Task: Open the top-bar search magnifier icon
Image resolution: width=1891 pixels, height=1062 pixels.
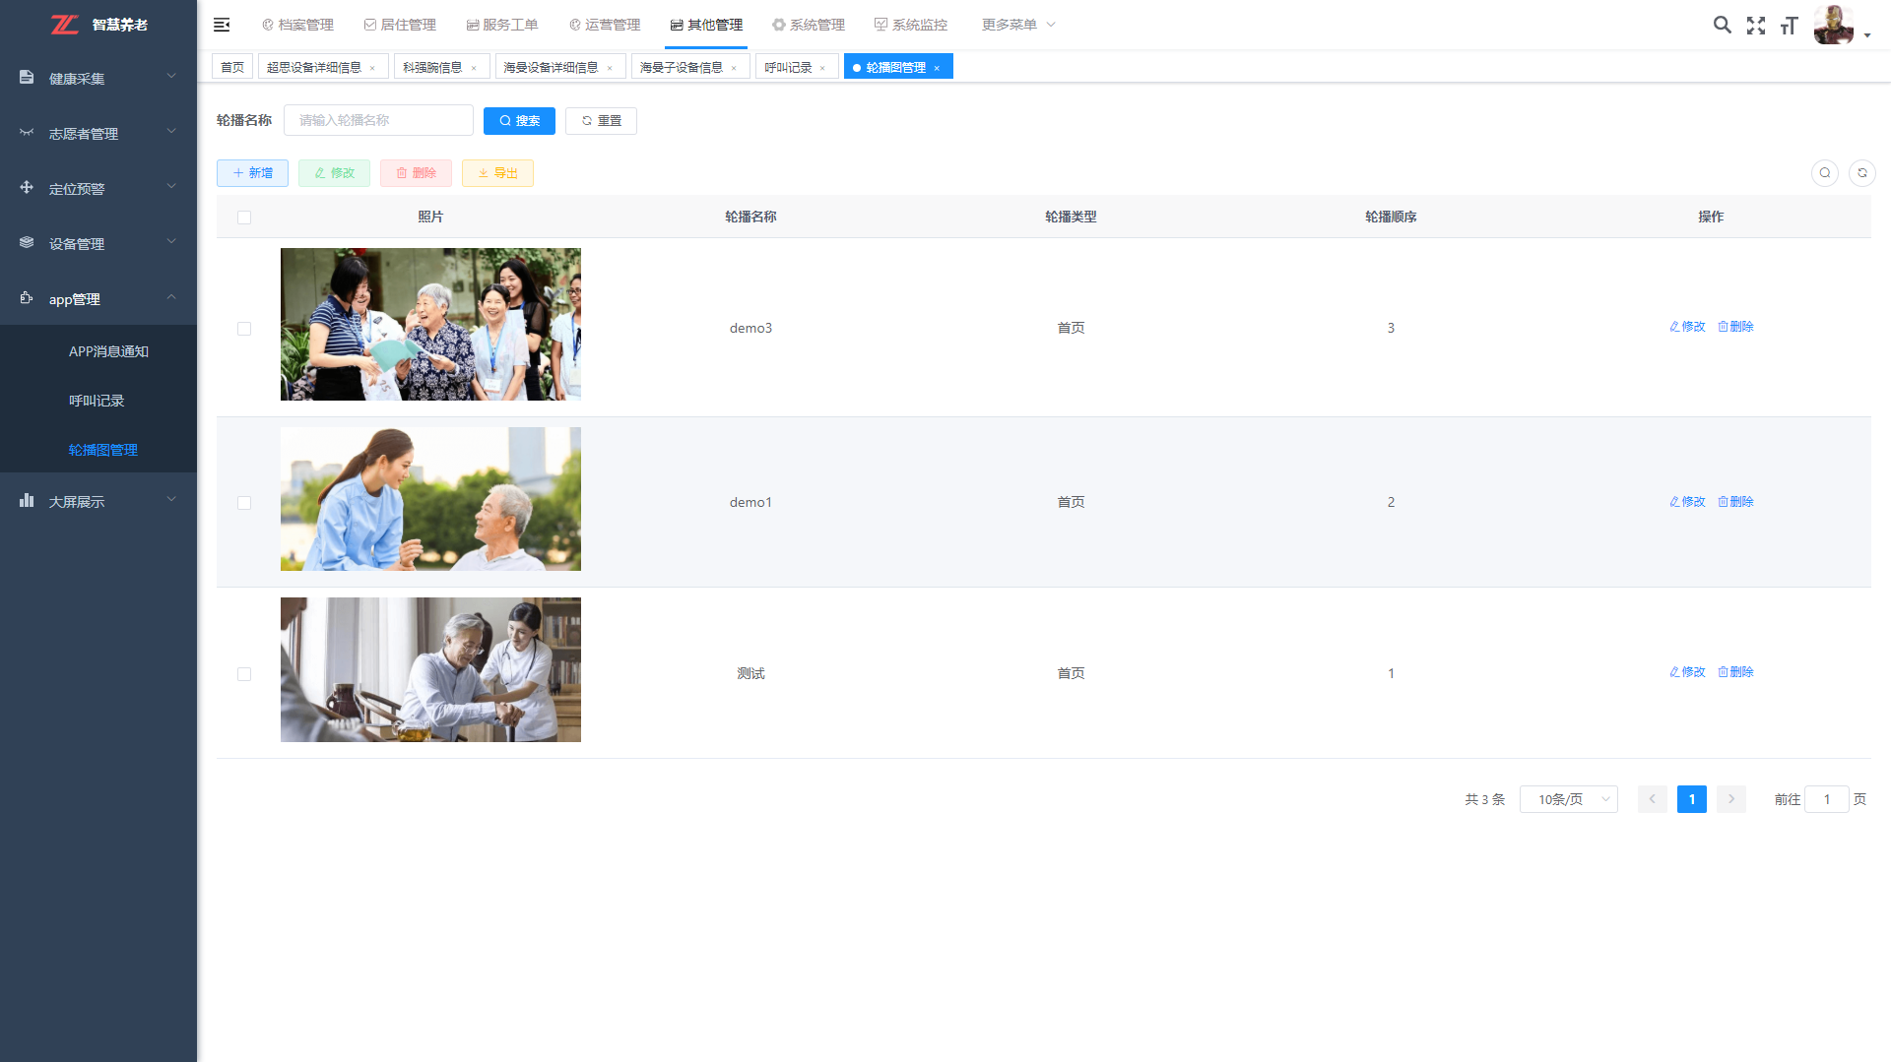Action: [1722, 25]
